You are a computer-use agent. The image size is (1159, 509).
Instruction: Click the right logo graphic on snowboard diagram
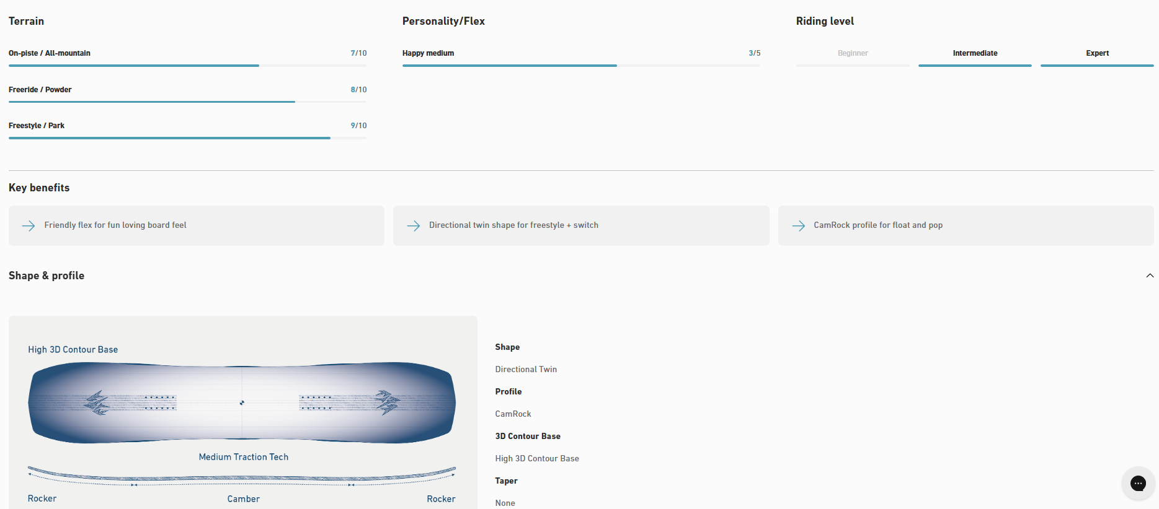387,402
